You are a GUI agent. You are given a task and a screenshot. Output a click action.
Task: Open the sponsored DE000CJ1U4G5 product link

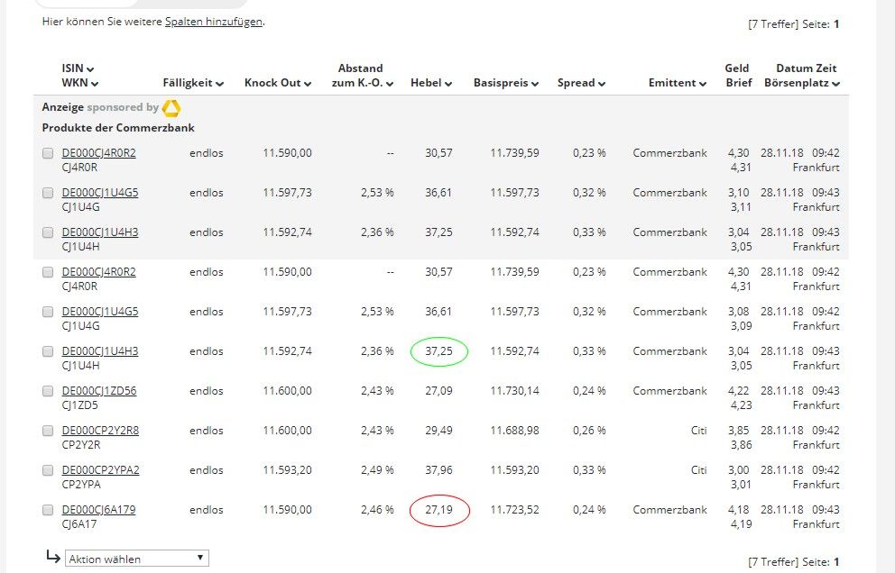point(100,193)
